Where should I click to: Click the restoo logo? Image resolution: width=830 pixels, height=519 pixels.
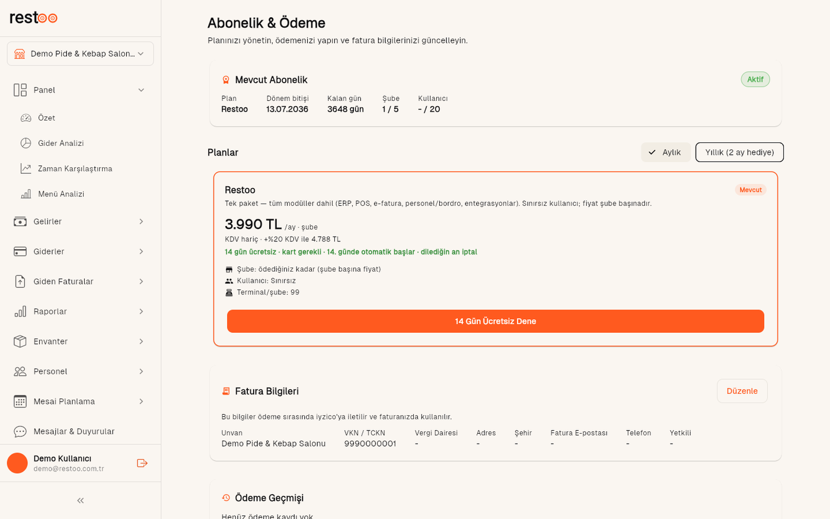(34, 18)
